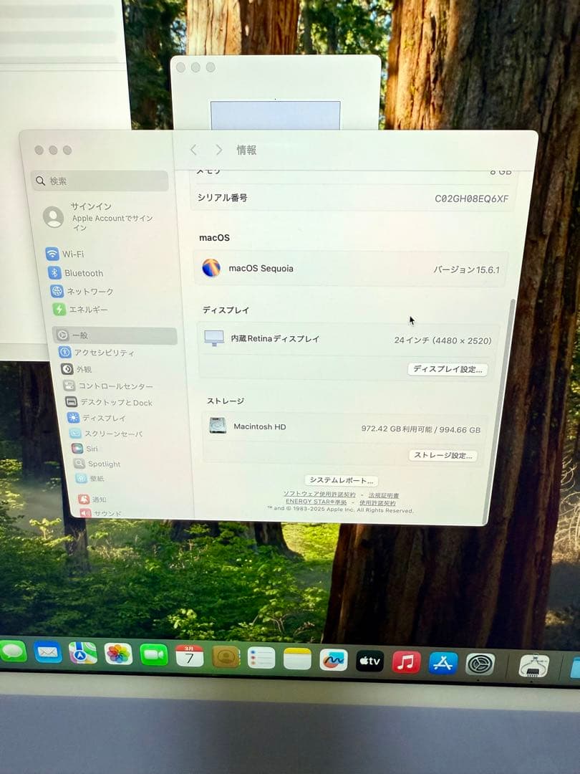580x774 pixels.
Task: Open Spotlight settings in sidebar
Action: (x=97, y=464)
